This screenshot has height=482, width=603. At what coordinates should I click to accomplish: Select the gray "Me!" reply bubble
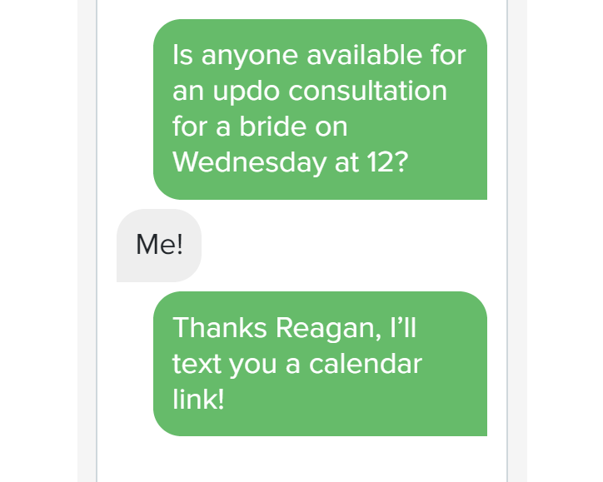coord(159,246)
